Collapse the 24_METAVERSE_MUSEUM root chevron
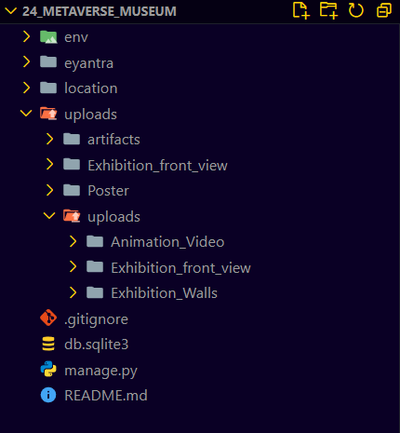 11,11
